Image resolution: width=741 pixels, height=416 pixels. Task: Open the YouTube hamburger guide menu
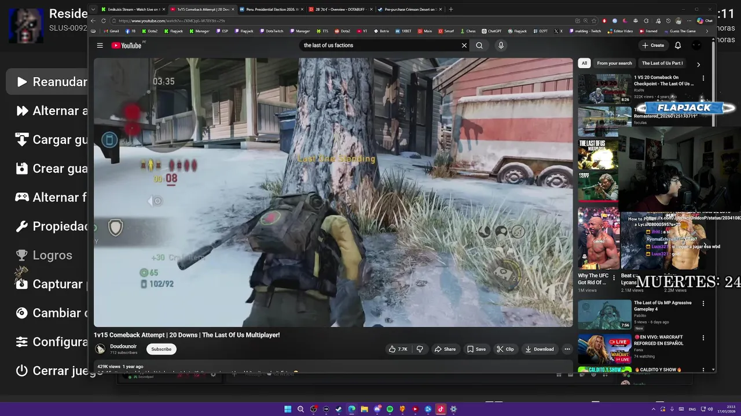(100, 46)
